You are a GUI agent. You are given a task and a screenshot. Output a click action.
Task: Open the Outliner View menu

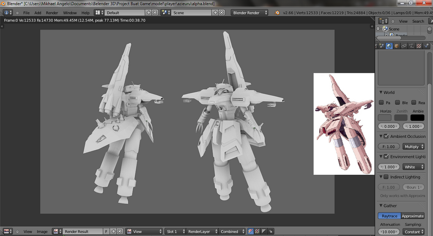pos(403,21)
